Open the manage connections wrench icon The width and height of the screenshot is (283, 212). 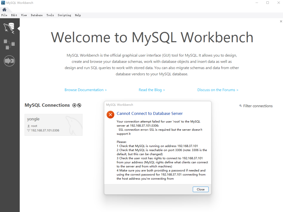(x=79, y=105)
